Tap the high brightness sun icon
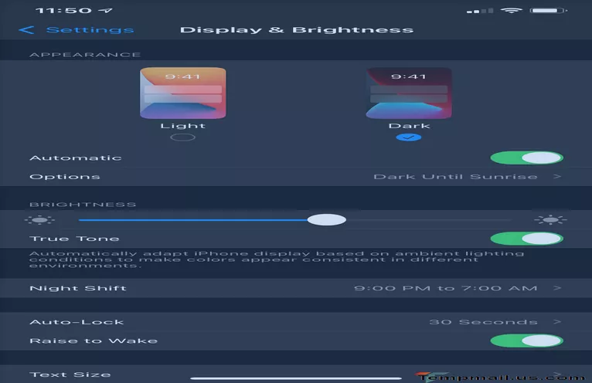Screen dimensions: 592x383 click(549, 220)
